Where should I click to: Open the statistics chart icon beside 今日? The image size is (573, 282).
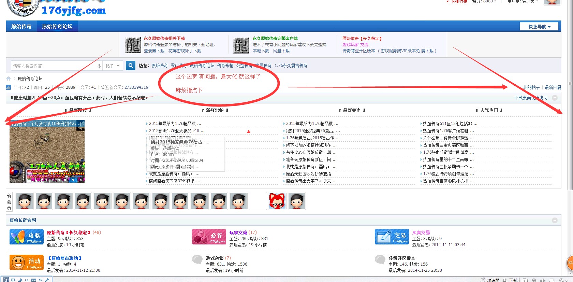pos(9,87)
